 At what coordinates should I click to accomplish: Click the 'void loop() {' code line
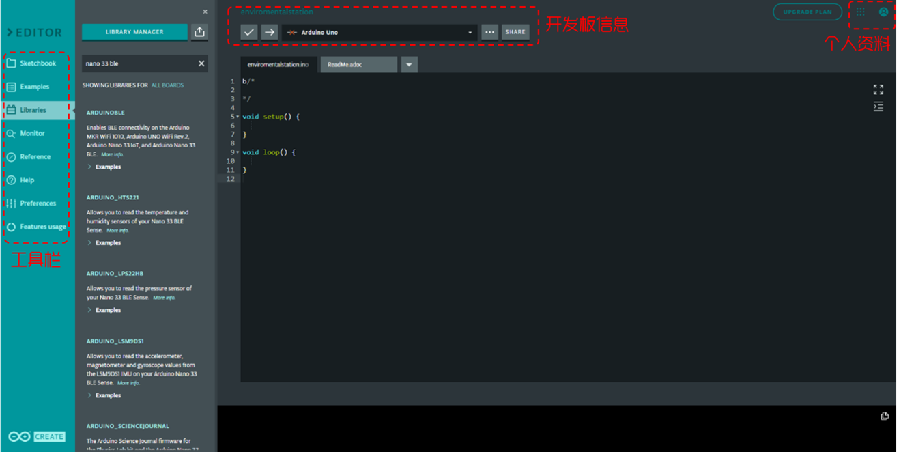point(269,152)
